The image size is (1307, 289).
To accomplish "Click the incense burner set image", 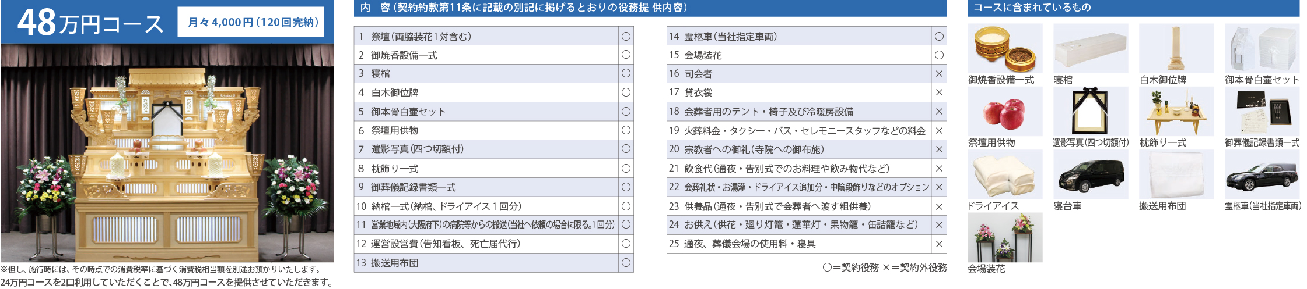I will [1005, 49].
